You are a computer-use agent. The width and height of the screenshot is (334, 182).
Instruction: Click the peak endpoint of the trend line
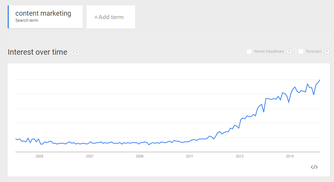(320, 80)
